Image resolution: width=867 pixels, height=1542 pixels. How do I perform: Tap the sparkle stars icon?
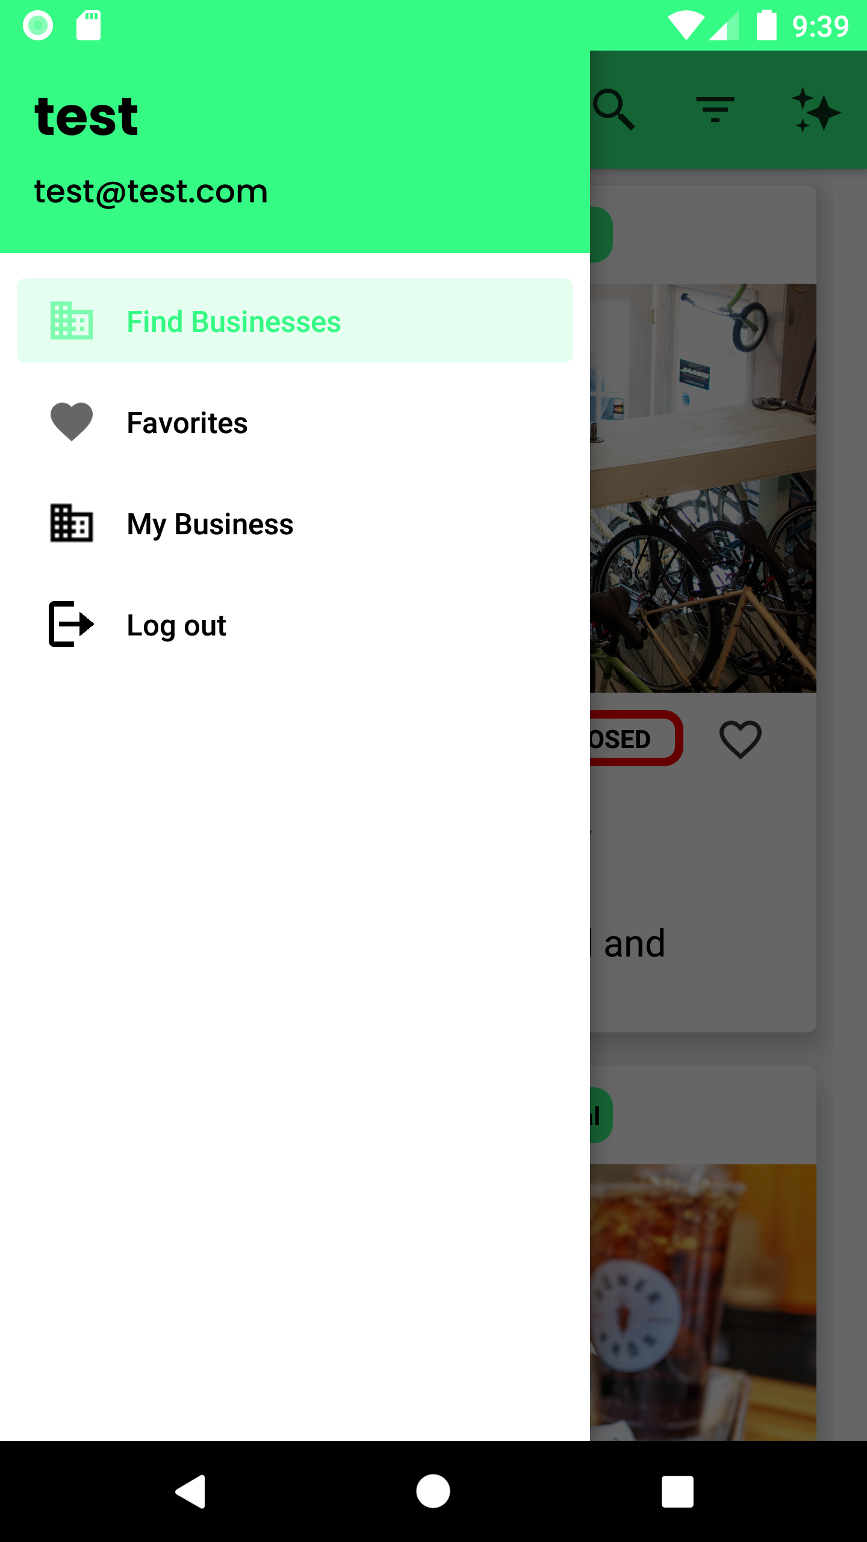tap(815, 111)
